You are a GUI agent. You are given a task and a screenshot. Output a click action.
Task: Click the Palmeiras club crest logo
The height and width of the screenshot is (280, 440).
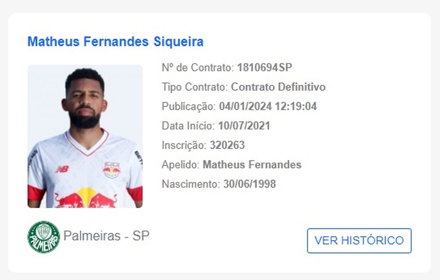[x=43, y=235]
